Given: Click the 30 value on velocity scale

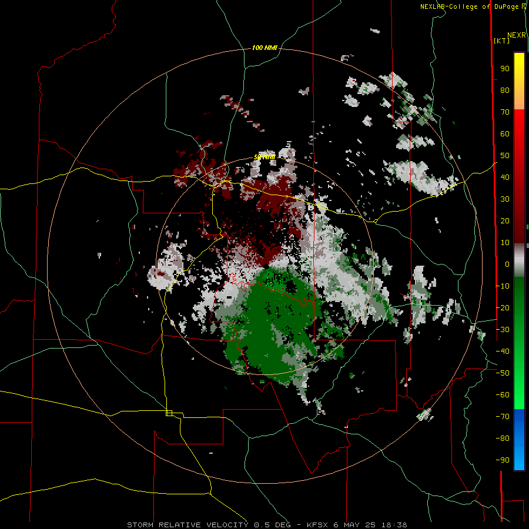Looking at the screenshot, I should [505, 199].
